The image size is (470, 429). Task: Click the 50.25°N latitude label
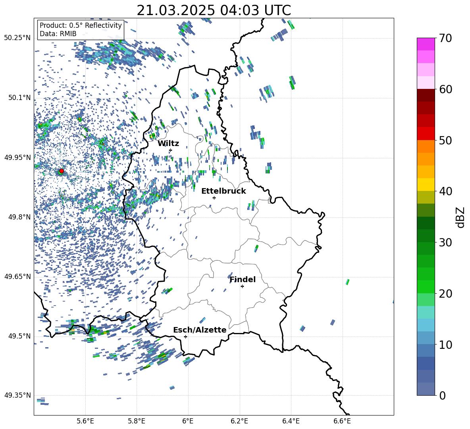17,38
